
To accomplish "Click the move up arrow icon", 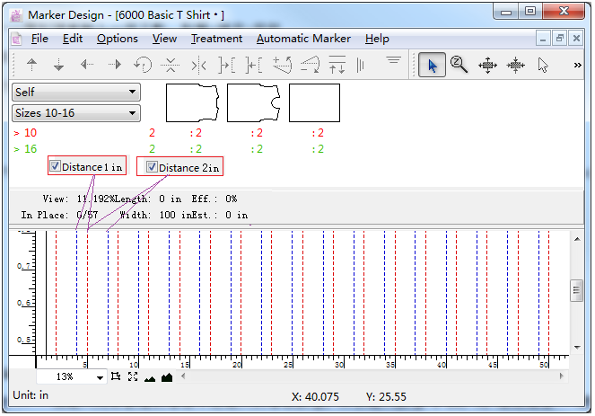I will point(32,66).
